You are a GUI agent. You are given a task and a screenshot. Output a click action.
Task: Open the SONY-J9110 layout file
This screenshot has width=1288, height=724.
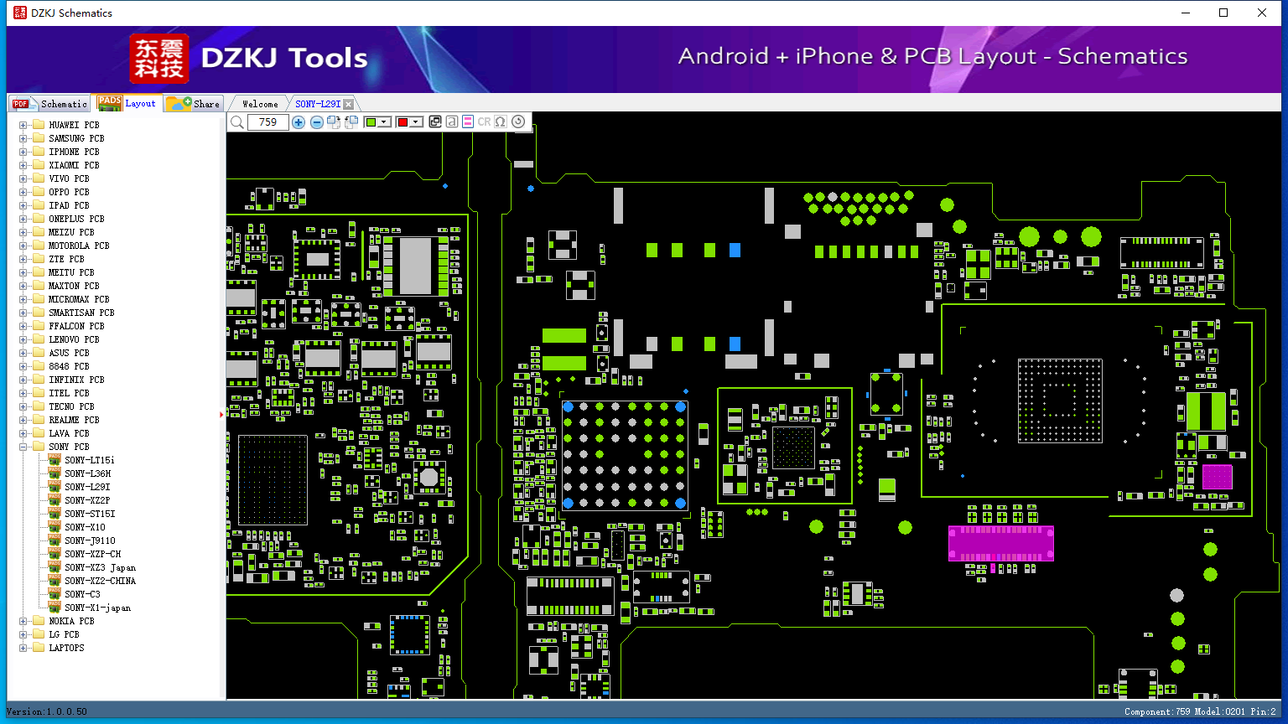click(x=90, y=540)
